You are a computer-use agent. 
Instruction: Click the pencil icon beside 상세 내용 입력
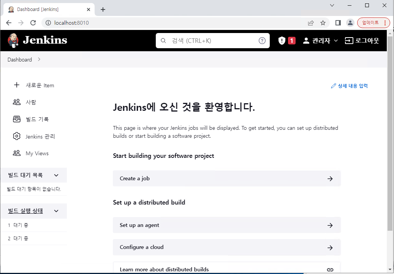coord(334,86)
